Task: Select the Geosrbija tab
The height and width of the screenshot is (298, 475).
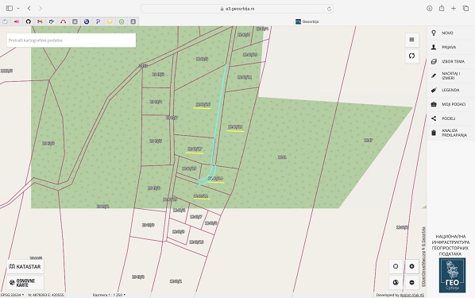Action: coord(307,21)
